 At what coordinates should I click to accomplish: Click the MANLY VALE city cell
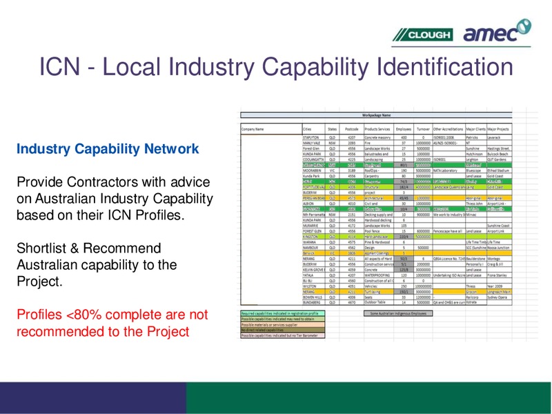(x=314, y=143)
